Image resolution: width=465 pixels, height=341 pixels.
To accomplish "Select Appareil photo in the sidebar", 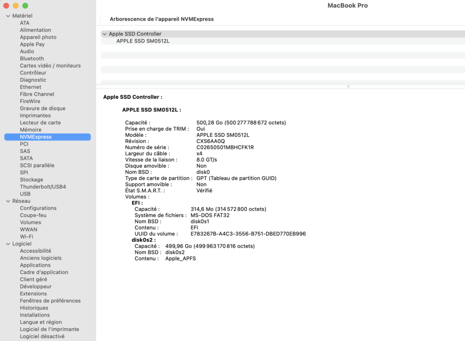I will click(x=38, y=37).
